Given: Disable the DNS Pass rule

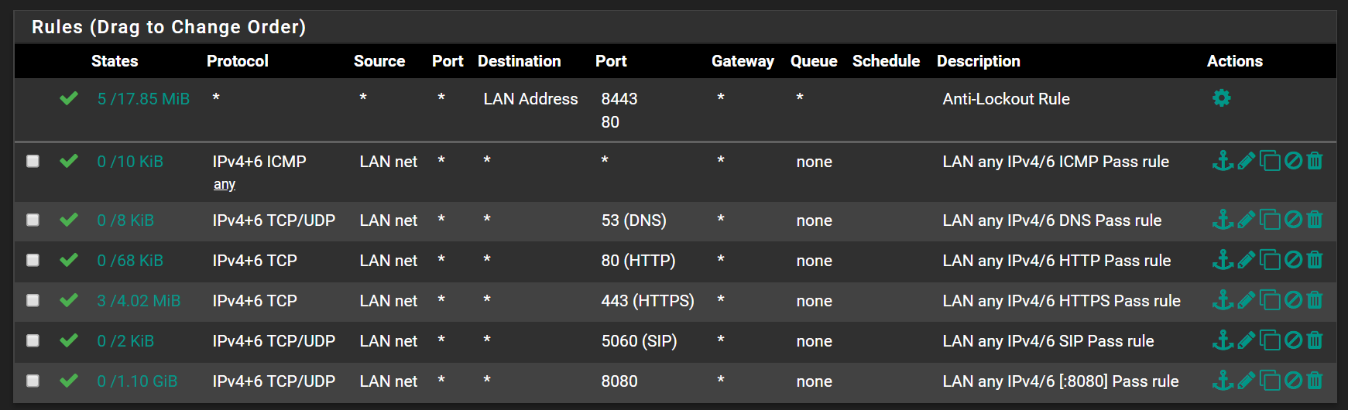Looking at the screenshot, I should click(1293, 220).
